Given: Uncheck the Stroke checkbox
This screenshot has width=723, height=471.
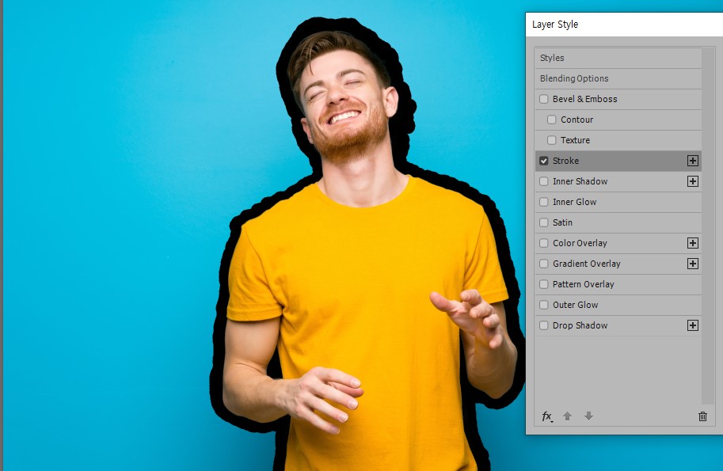Looking at the screenshot, I should pos(543,161).
